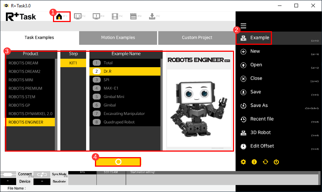The height and width of the screenshot is (192, 322).
Task: Open the Home screen icon (F1)
Action: click(59, 17)
